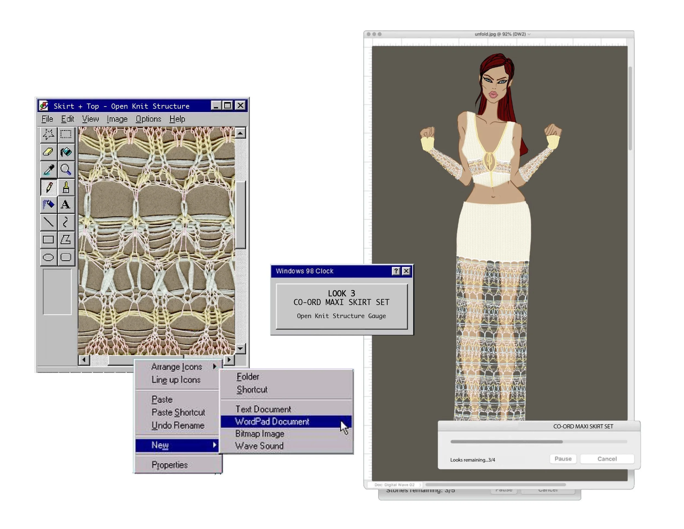
Task: Select the Curve line tool
Action: [x=66, y=222]
